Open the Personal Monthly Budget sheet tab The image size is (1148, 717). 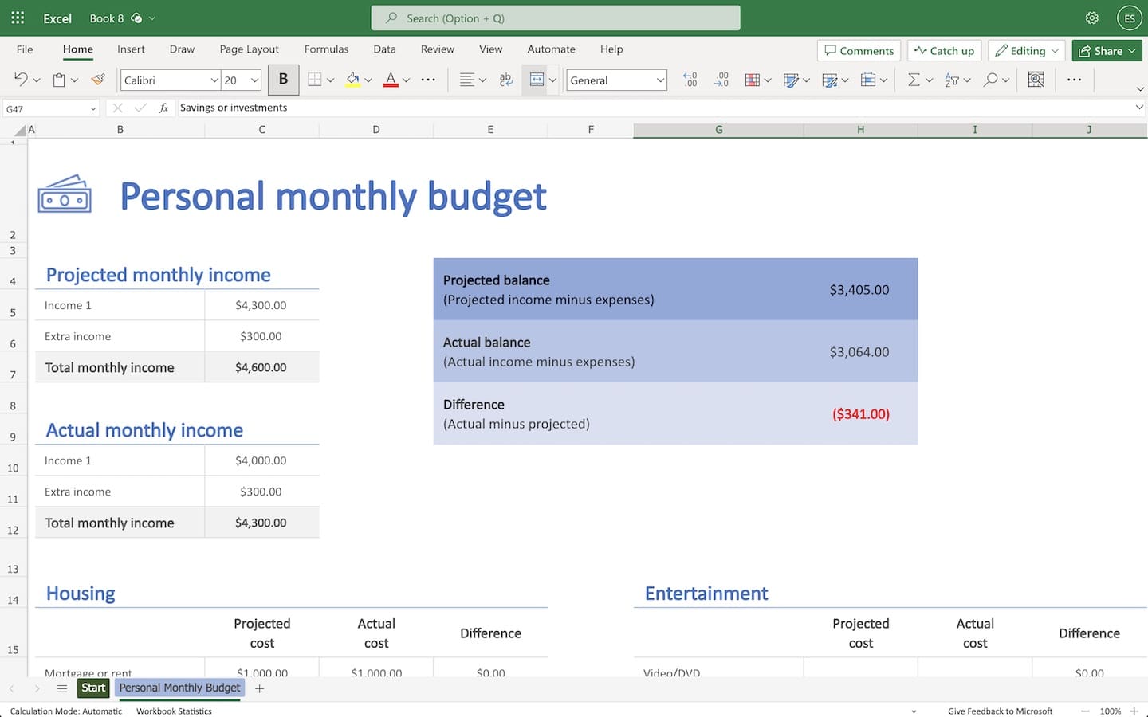click(179, 688)
